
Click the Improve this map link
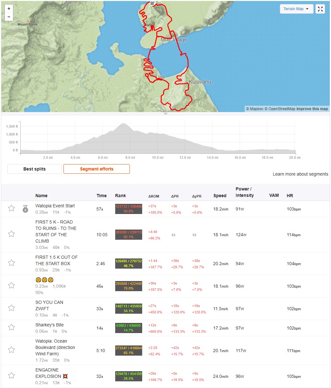pyautogui.click(x=312, y=109)
